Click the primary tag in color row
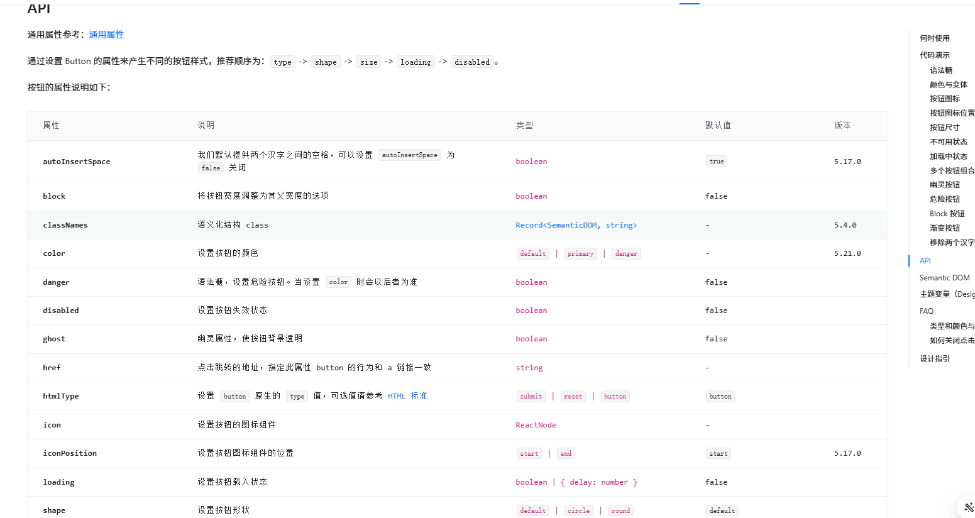975x518 pixels. coord(580,254)
